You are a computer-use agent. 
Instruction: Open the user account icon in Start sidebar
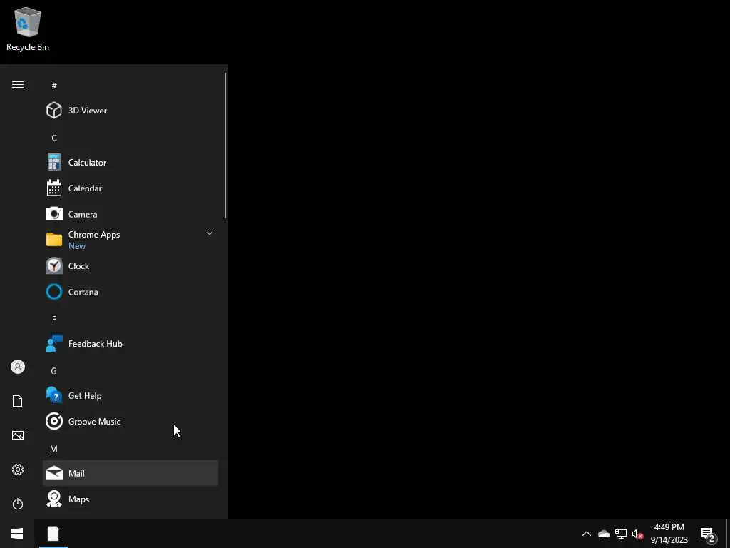pyautogui.click(x=18, y=367)
